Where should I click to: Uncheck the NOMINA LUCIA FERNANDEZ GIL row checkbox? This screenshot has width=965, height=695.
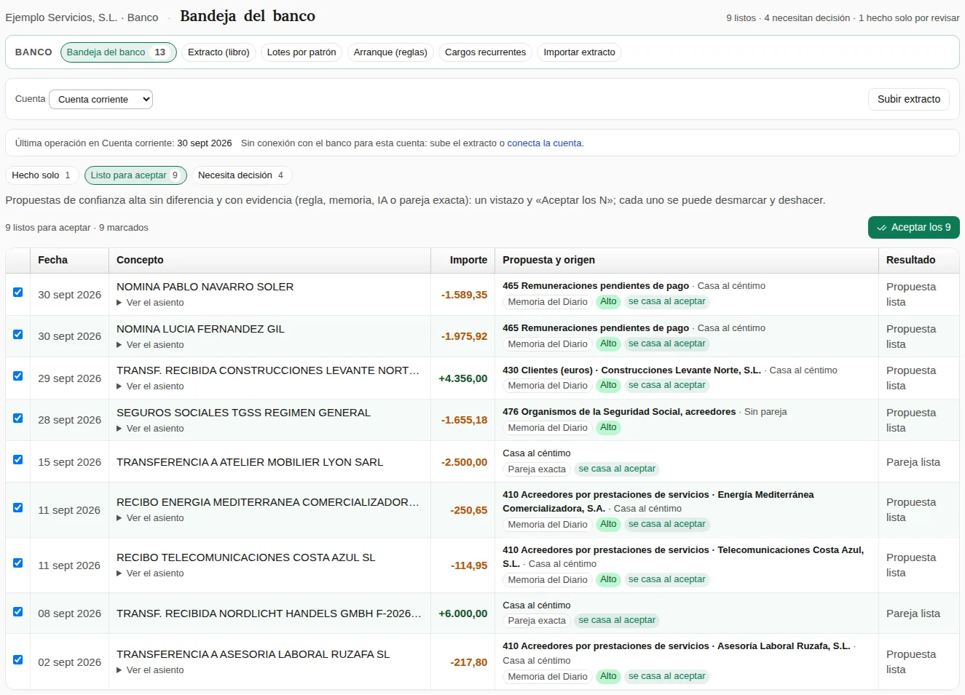[x=17, y=334]
